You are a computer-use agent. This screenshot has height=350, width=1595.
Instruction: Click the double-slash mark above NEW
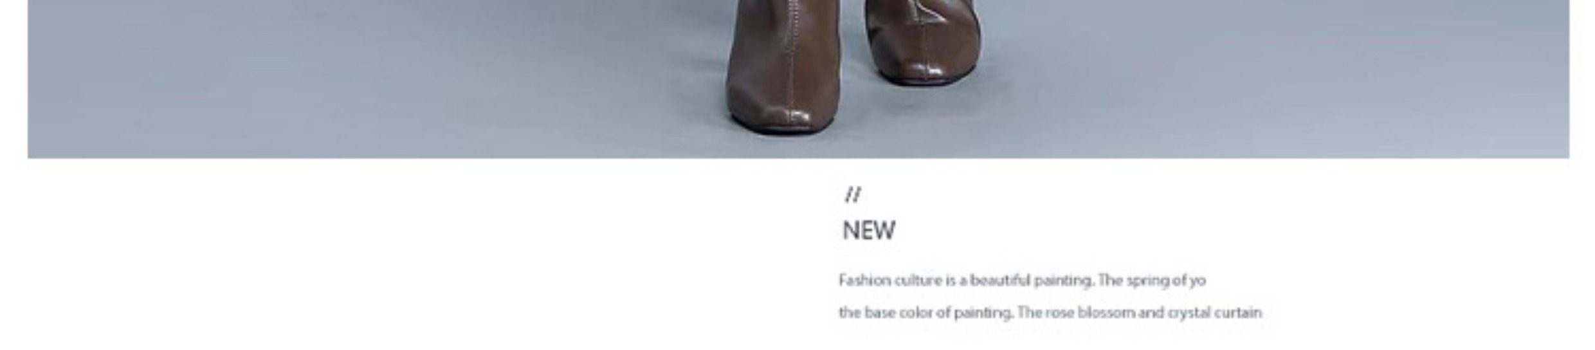[853, 194]
